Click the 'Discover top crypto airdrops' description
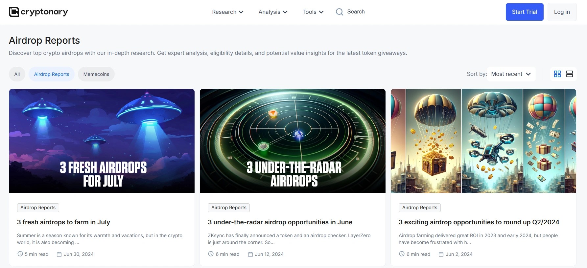The width and height of the screenshot is (587, 268). pos(208,53)
